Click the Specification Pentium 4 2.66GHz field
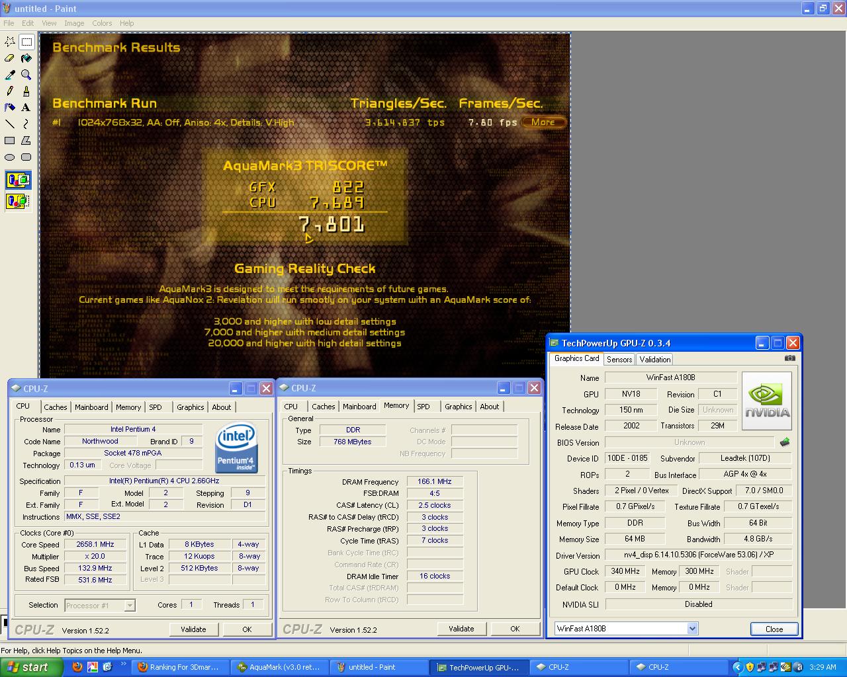This screenshot has height=677, width=847. pyautogui.click(x=165, y=481)
